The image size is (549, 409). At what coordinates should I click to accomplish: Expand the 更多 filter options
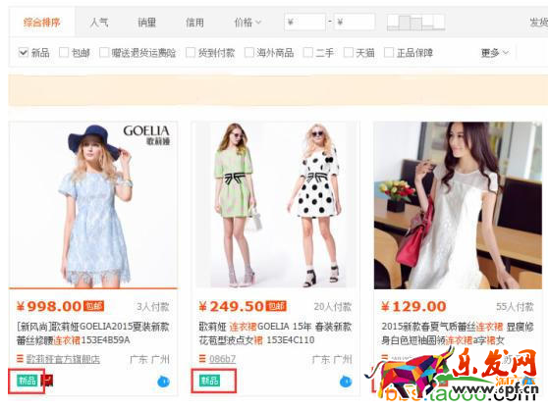tap(494, 53)
